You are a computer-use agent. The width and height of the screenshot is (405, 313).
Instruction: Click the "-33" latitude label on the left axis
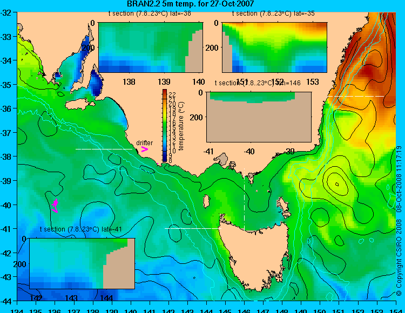click(x=6, y=37)
